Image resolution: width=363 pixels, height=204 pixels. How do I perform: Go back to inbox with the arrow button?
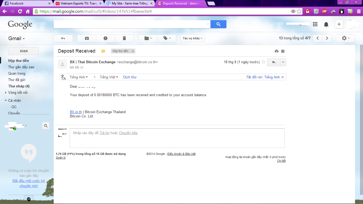(x=63, y=38)
